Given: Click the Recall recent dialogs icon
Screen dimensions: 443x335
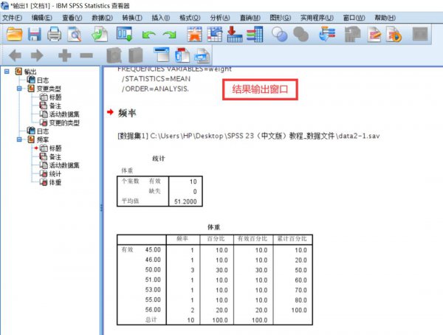Looking at the screenshot, I should [125, 34].
